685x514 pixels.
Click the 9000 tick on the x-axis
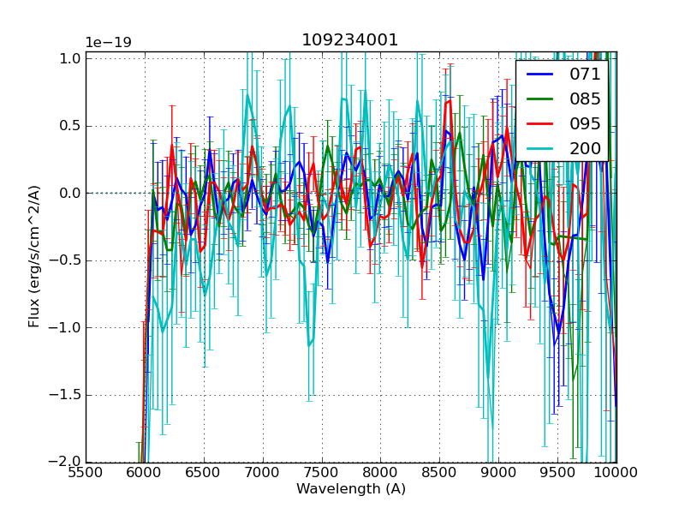click(498, 472)
